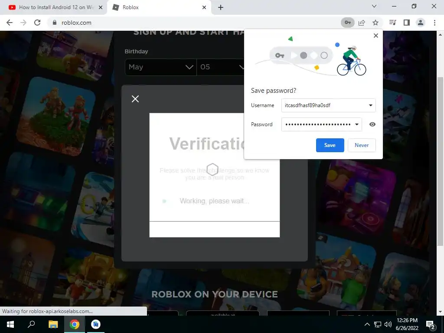Image resolution: width=444 pixels, height=333 pixels.
Task: Reload the Roblox page
Action: [x=37, y=23]
